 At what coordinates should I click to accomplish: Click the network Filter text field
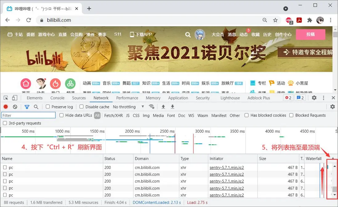click(28, 115)
